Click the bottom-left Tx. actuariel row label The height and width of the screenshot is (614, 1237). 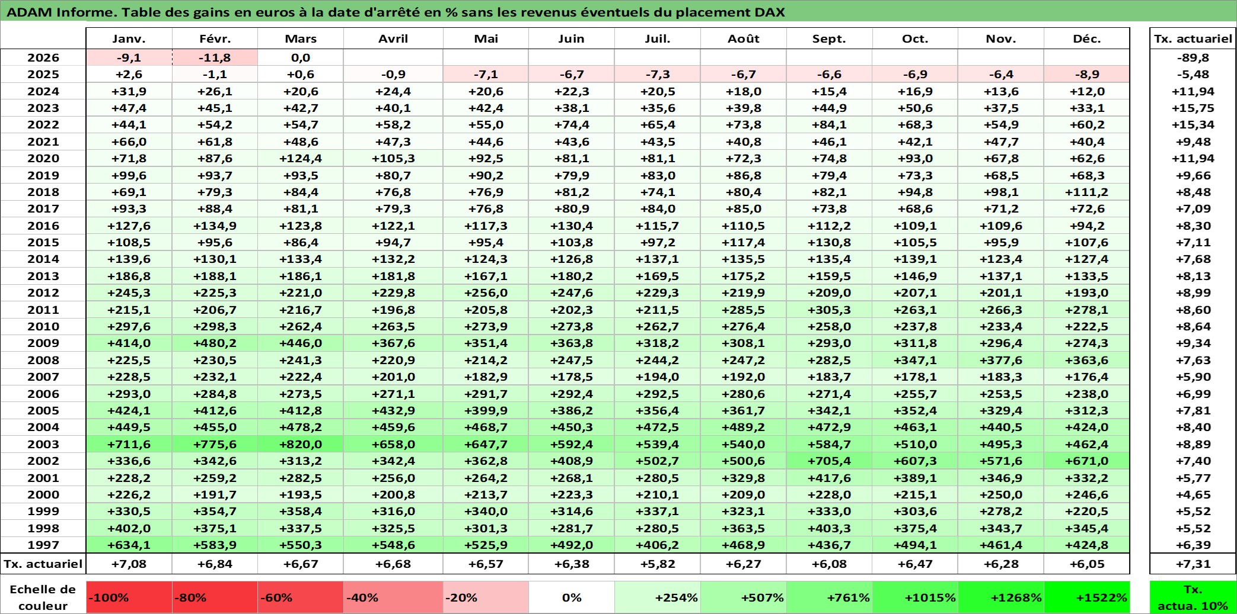43,564
